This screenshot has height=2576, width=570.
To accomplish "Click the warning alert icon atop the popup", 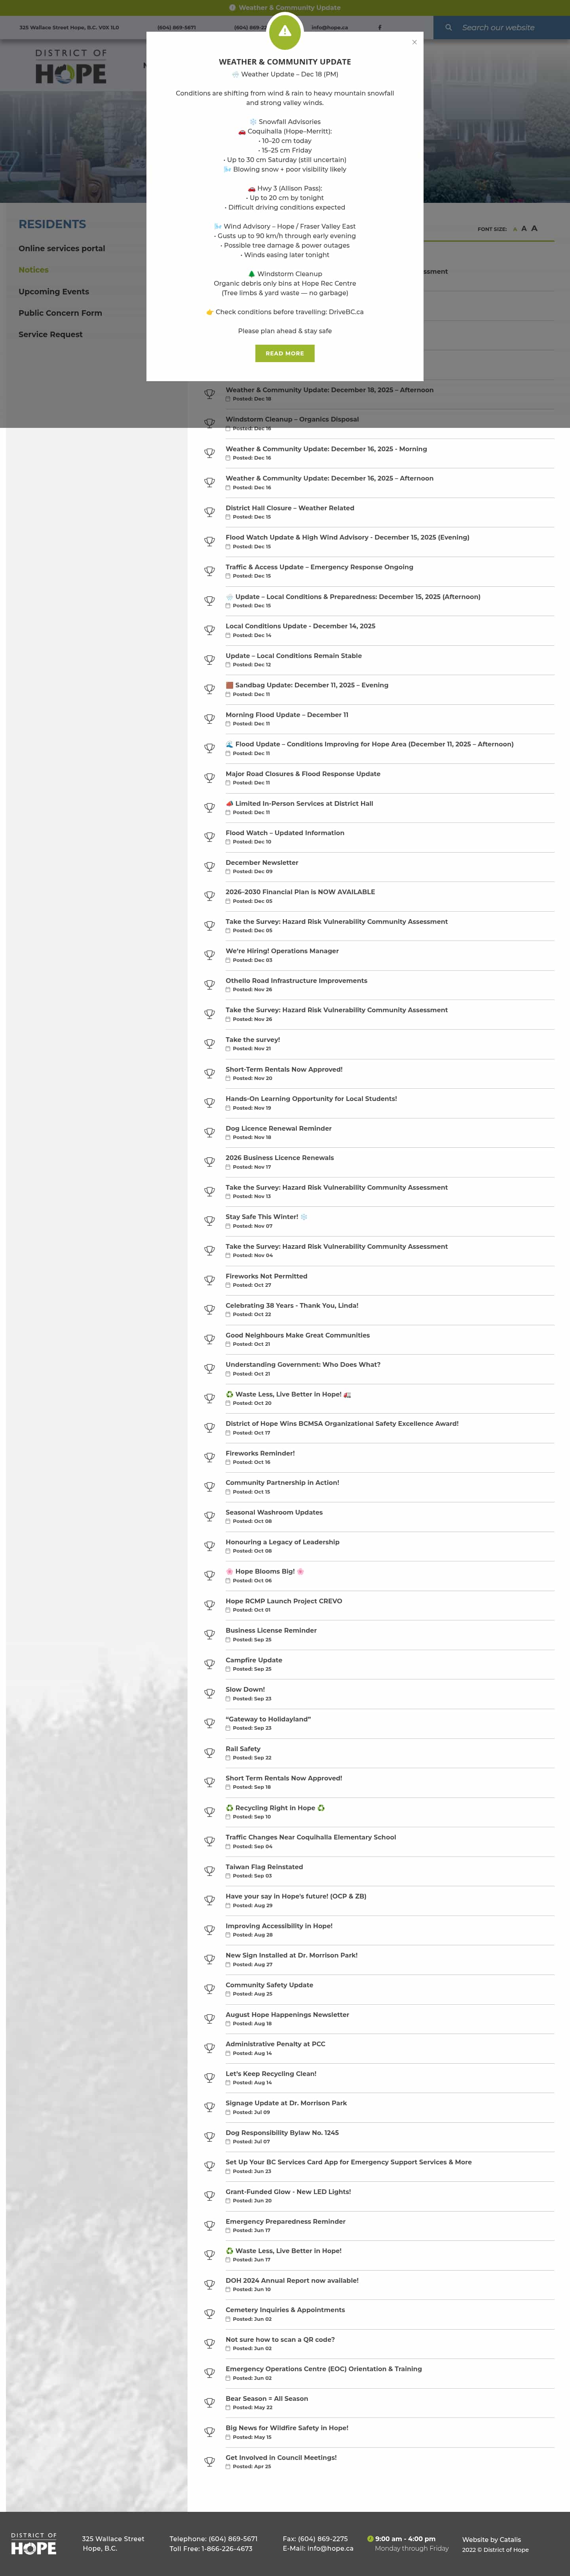I will click(285, 31).
